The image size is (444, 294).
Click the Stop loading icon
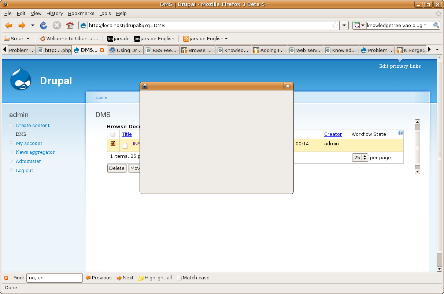point(57,25)
